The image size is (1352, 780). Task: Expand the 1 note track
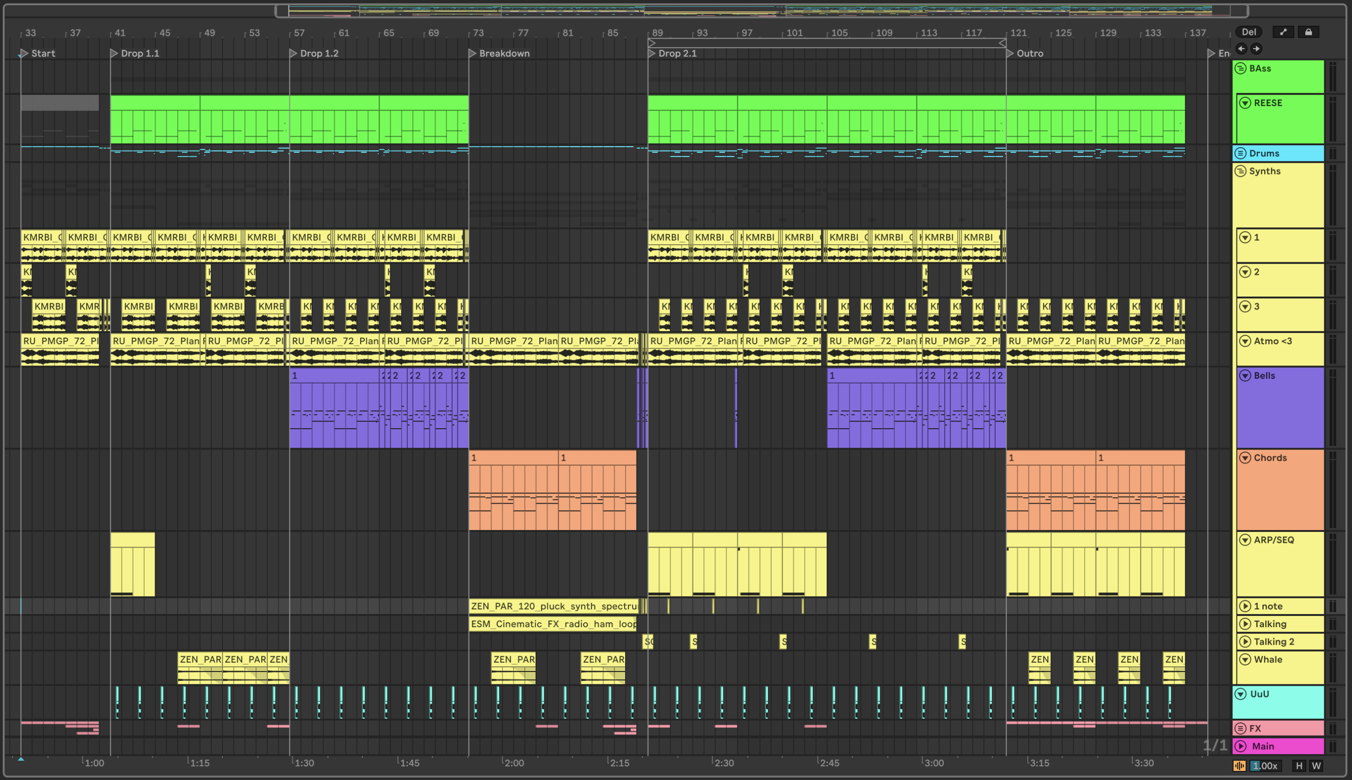(1245, 606)
